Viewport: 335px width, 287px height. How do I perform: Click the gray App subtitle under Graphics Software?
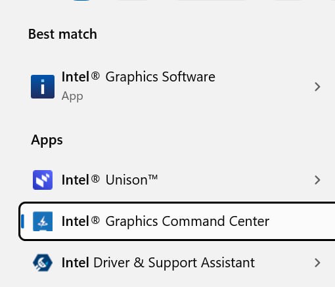72,97
